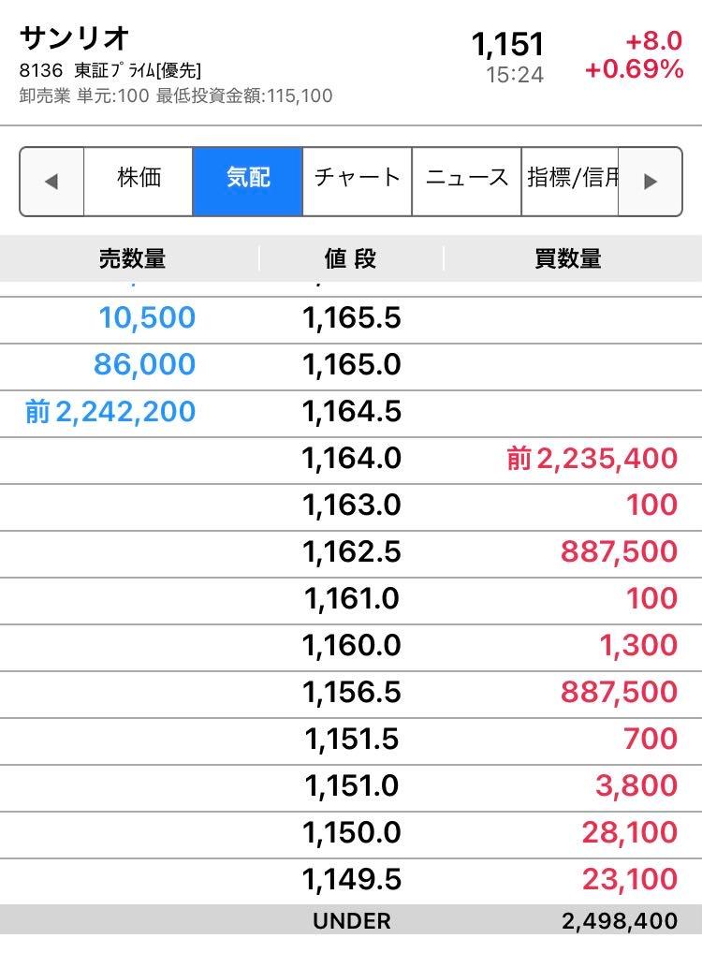Viewport: 702px width, 953px height.
Task: Select the 86,000 sell quantity
Action: point(145,365)
